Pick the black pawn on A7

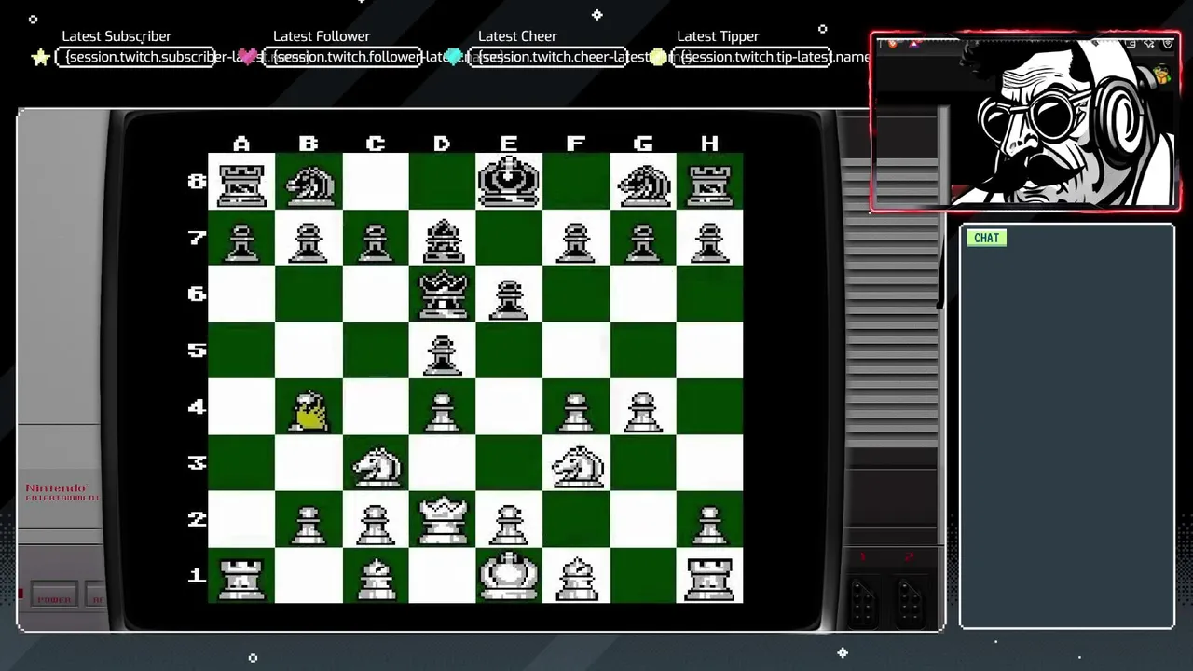click(x=241, y=241)
